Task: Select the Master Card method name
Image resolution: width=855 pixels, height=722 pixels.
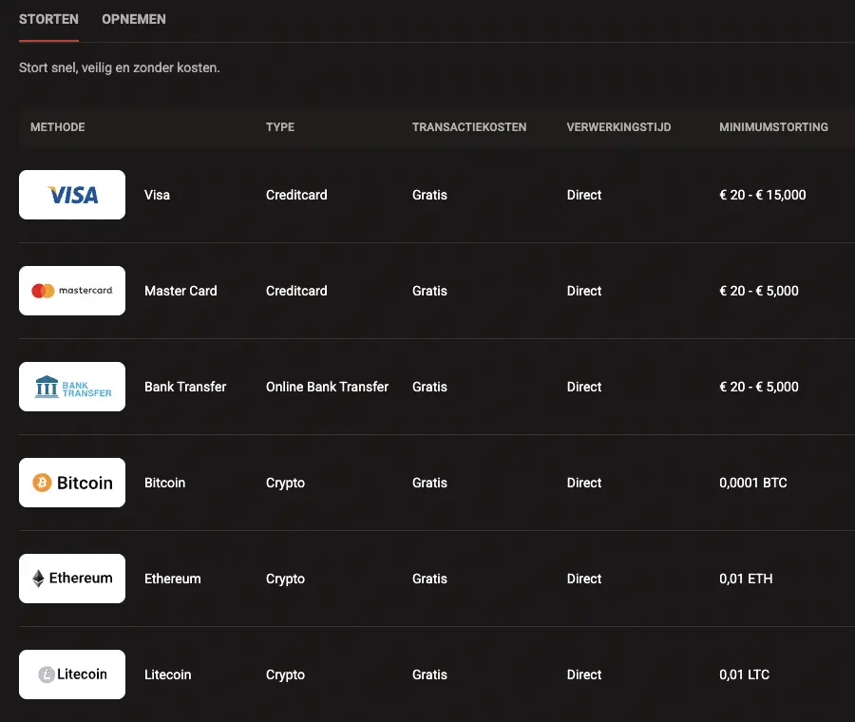Action: coord(180,291)
